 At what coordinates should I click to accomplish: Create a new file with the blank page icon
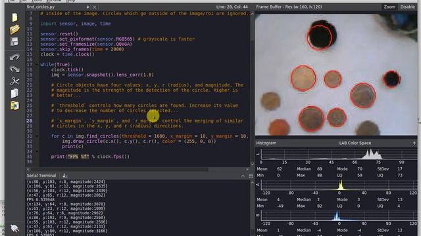14,18
